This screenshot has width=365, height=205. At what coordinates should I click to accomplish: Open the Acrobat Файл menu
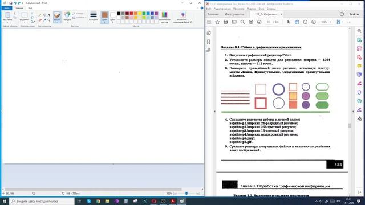coord(208,9)
